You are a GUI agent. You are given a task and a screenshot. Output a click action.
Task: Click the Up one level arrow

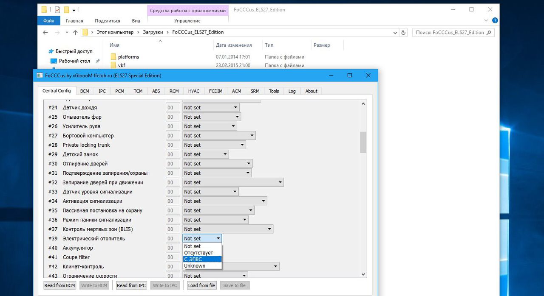click(75, 32)
